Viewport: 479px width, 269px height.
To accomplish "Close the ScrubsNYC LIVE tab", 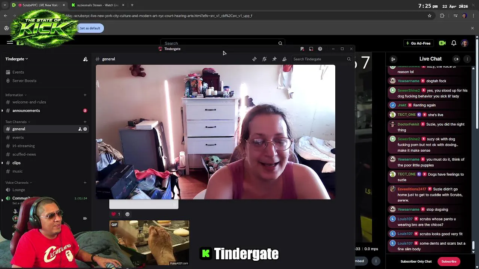I will tap(64, 5).
